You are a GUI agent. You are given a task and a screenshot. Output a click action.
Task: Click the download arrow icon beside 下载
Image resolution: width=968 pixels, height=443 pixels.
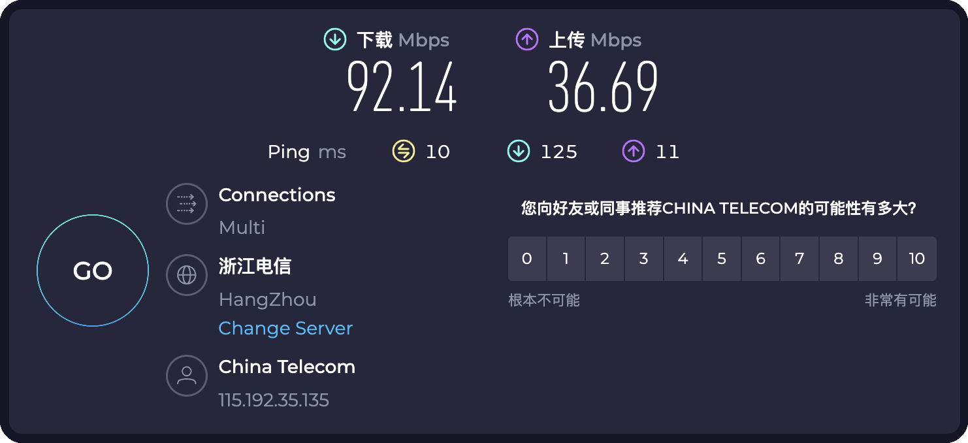click(335, 40)
